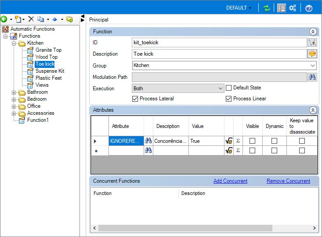Click the Add Concurrent link

coord(230,181)
